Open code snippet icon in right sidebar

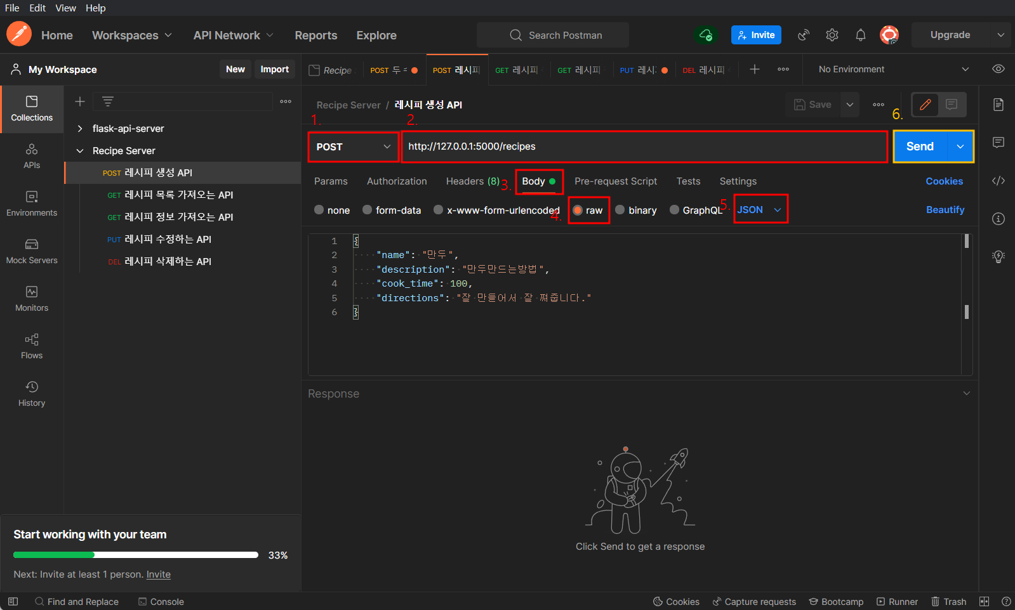(998, 181)
